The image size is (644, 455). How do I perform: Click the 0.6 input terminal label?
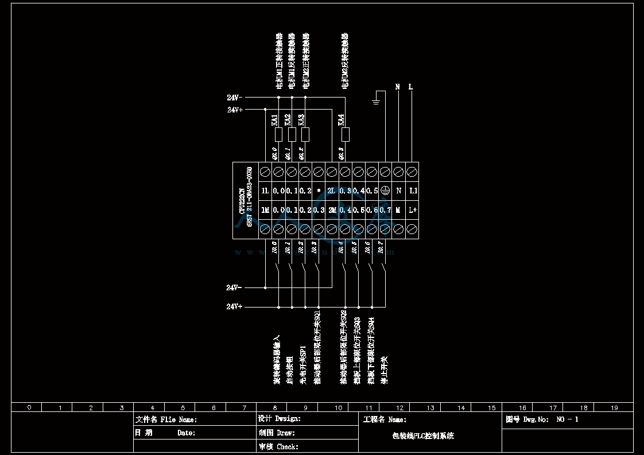[372, 210]
